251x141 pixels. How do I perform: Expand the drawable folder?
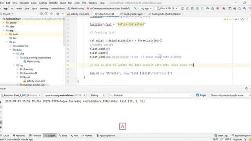coord(17,69)
